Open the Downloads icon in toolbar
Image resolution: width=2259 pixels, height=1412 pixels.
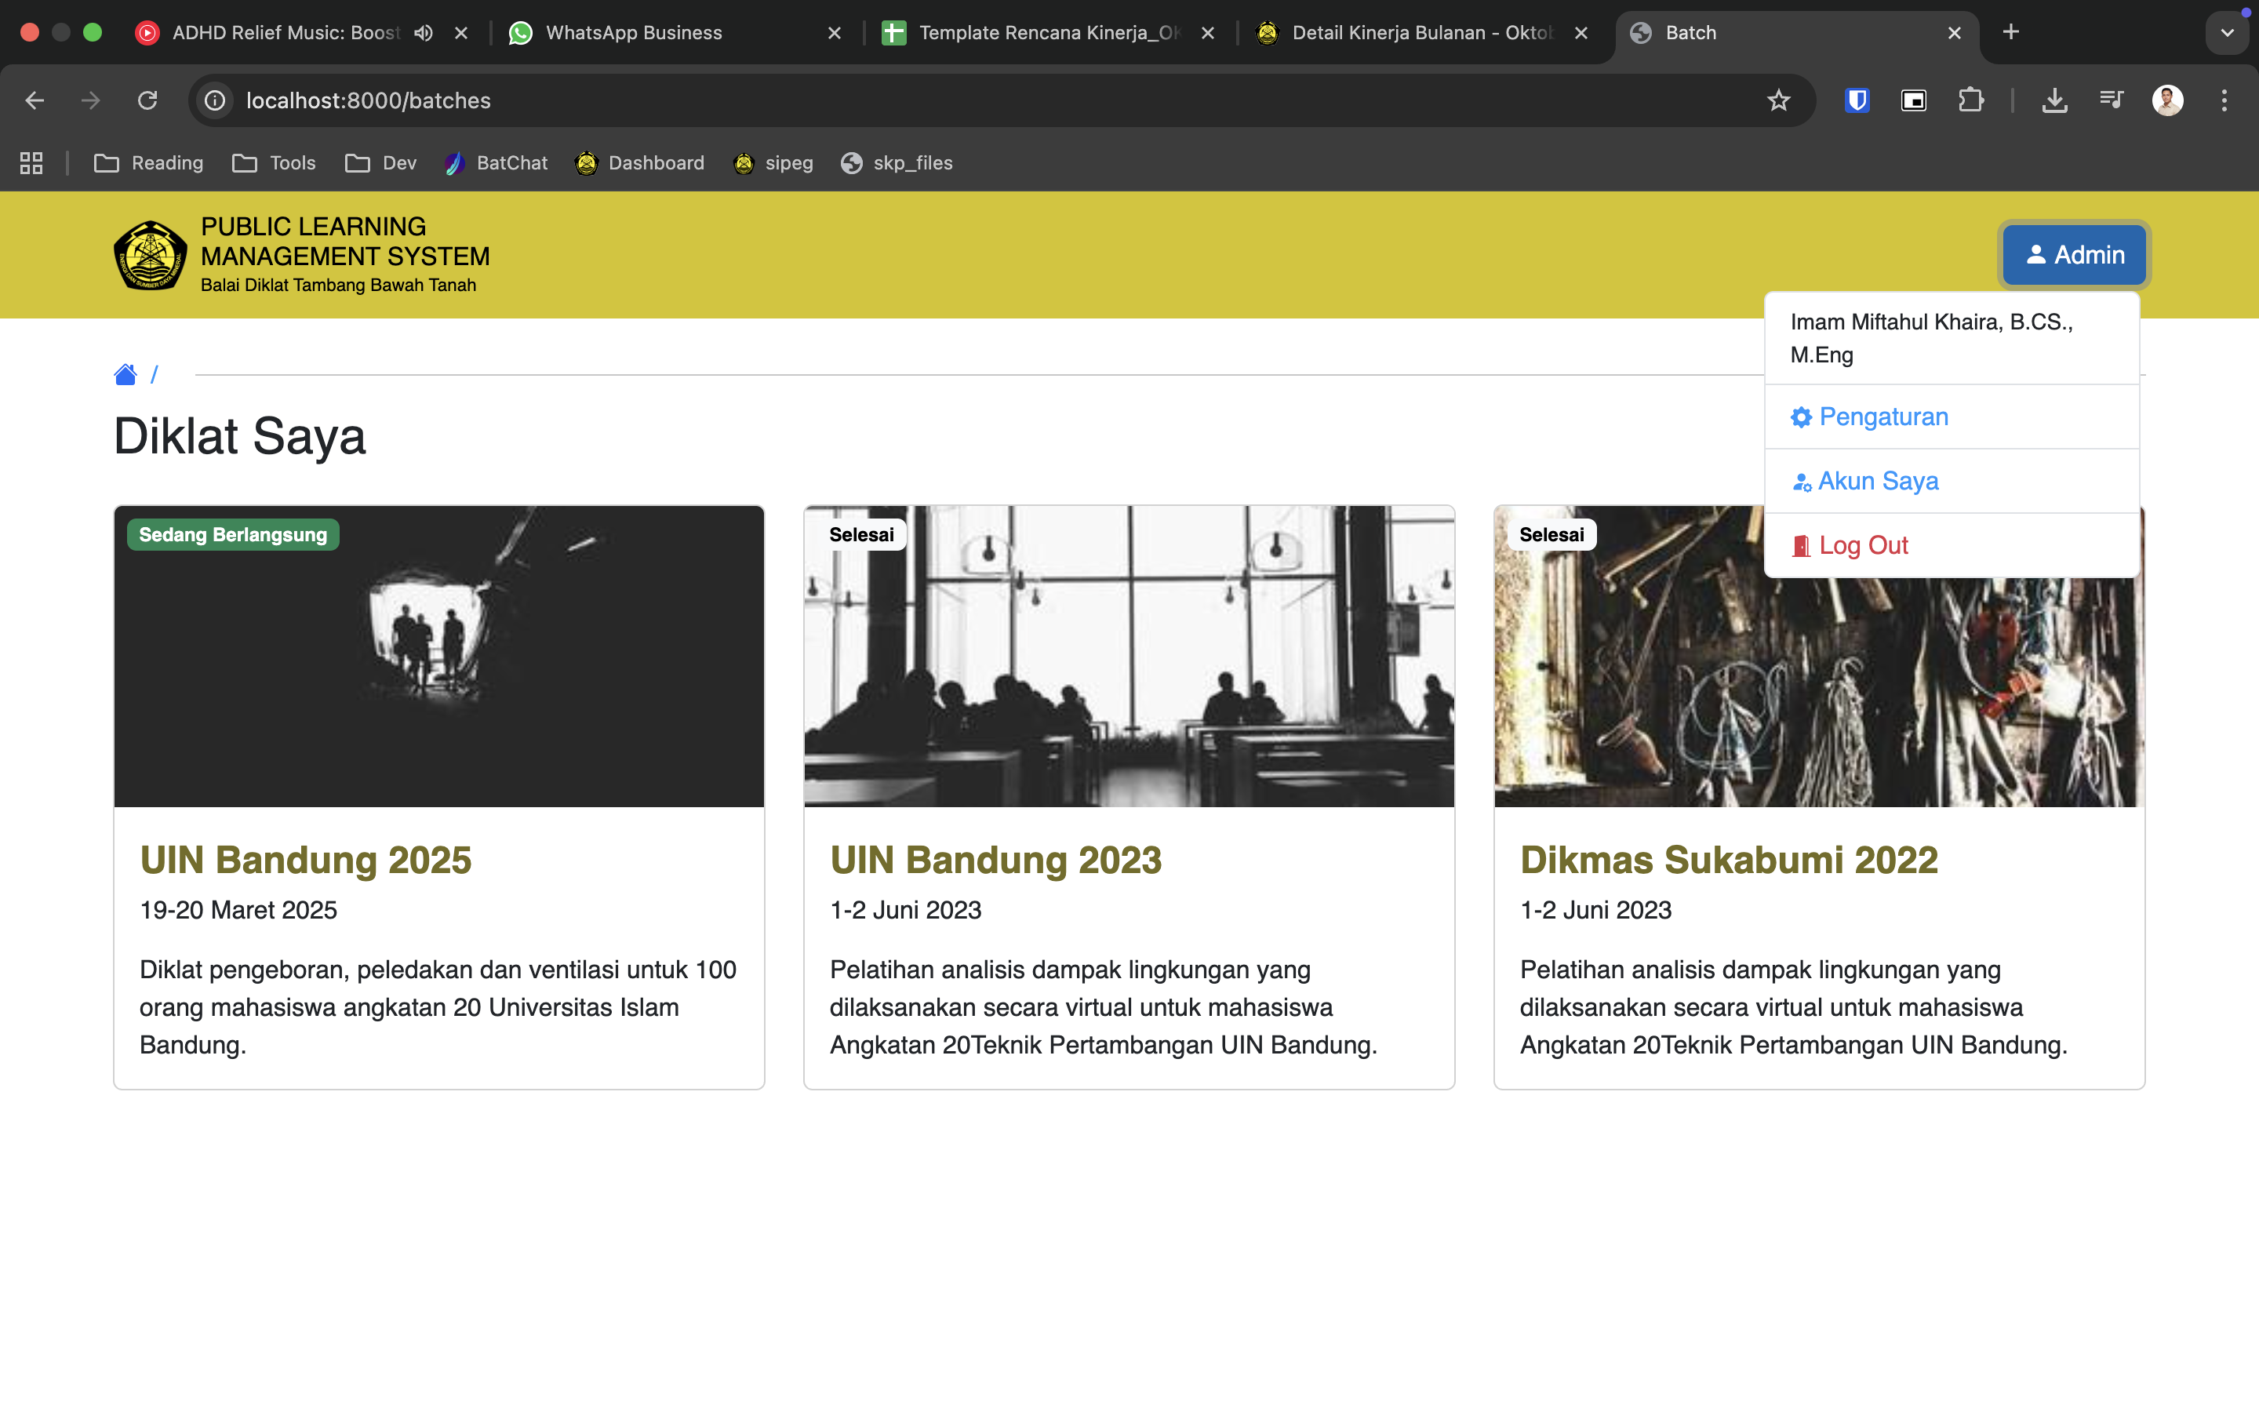(2053, 100)
